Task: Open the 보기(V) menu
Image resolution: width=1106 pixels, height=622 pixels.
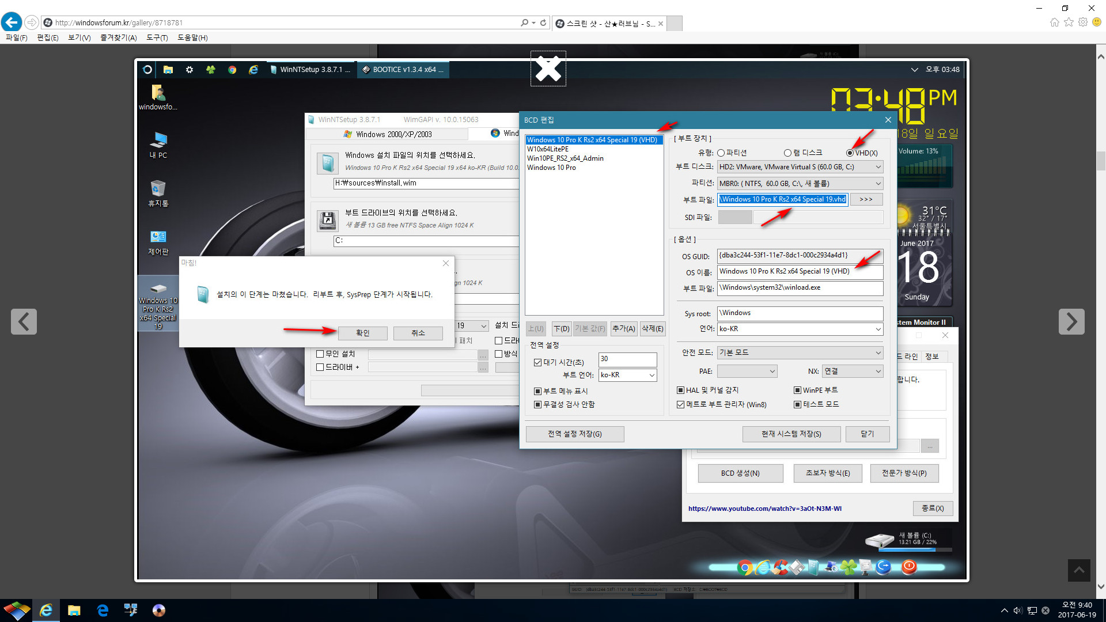Action: pyautogui.click(x=79, y=37)
